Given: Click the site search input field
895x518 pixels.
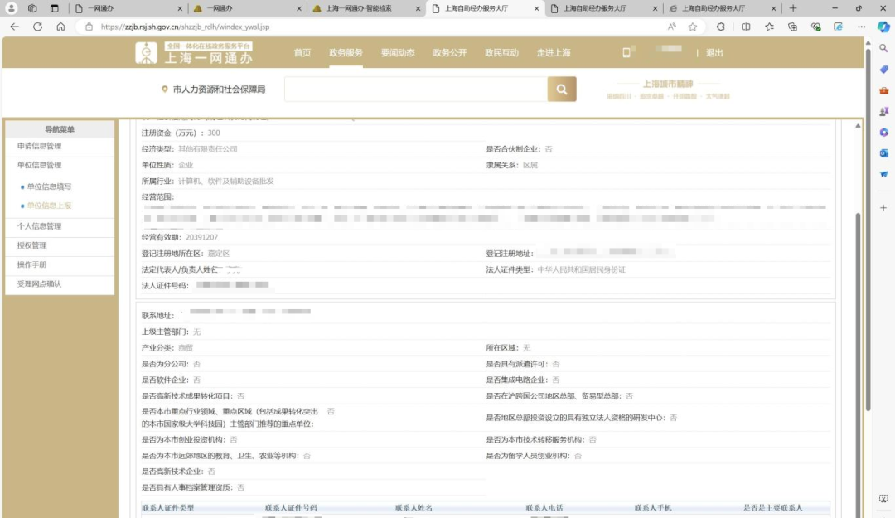Looking at the screenshot, I should pos(414,90).
